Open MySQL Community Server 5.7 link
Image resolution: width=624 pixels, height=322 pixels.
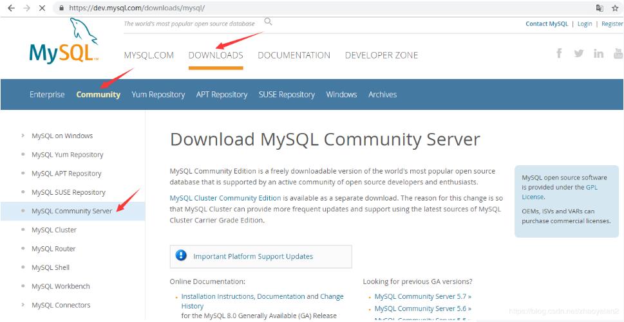pos(423,296)
